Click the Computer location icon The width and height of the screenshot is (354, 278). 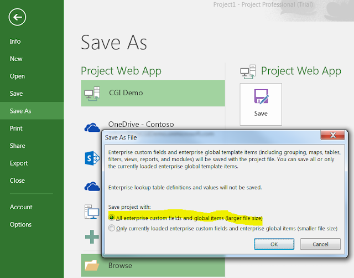pyautogui.click(x=92, y=212)
